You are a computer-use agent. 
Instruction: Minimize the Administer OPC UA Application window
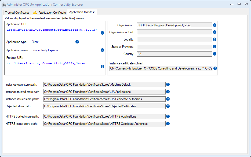(x=232, y=5)
